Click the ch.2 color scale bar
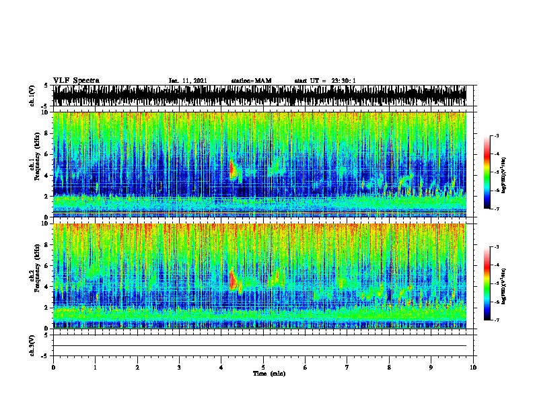This screenshot has height=412, width=533. pyautogui.click(x=487, y=283)
